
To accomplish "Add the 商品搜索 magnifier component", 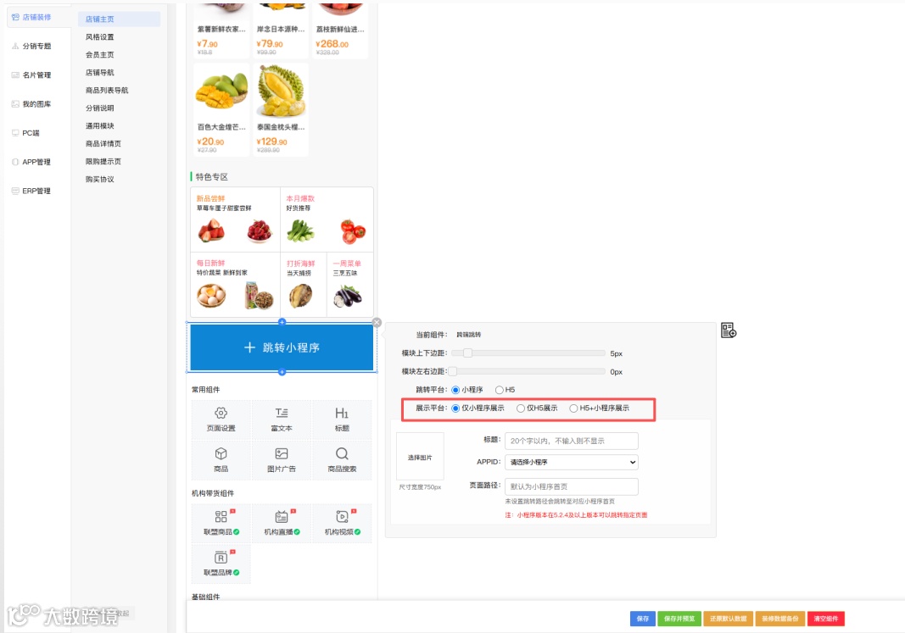I will [342, 459].
